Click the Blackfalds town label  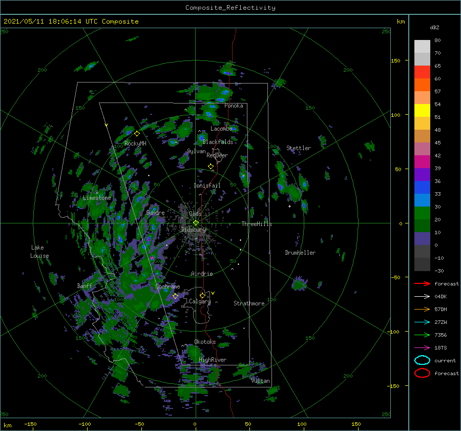[218, 142]
